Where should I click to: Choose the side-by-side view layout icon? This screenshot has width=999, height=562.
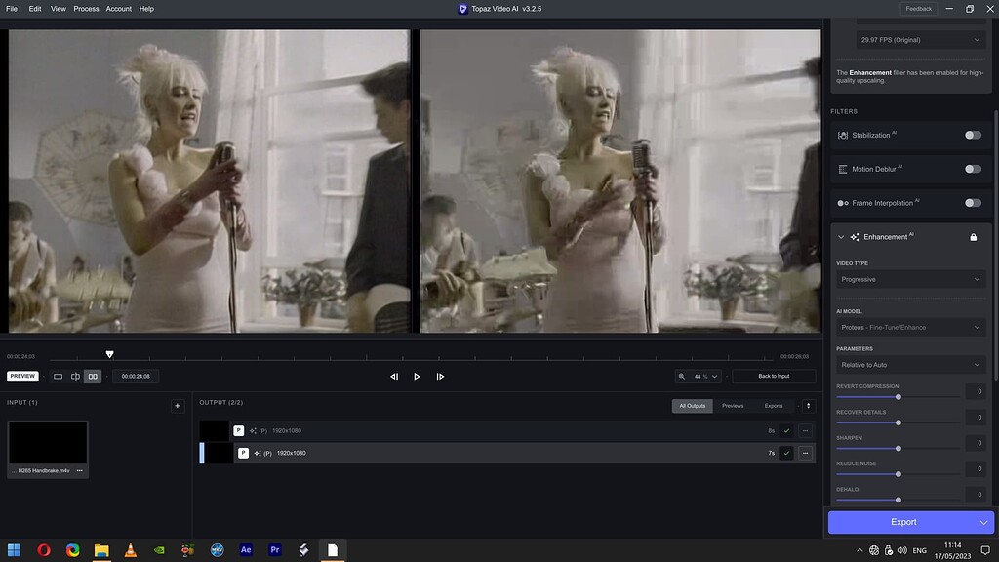click(93, 377)
